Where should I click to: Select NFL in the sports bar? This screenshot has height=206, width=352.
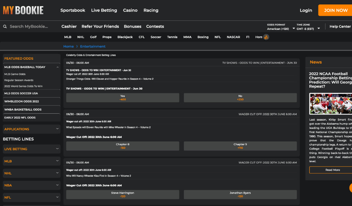point(218,37)
